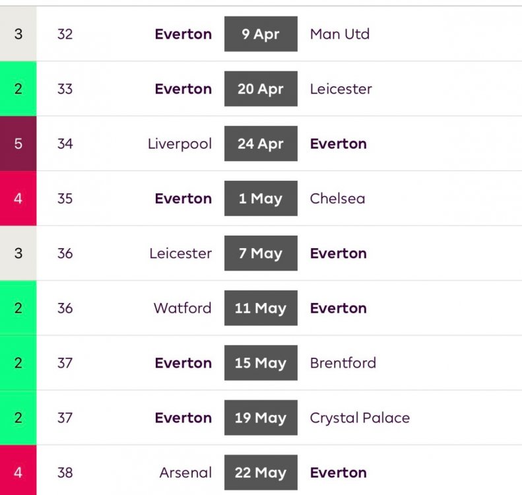Click the red difficulty 4 swatch beside Chelsea row
The width and height of the screenshot is (522, 495).
18,199
